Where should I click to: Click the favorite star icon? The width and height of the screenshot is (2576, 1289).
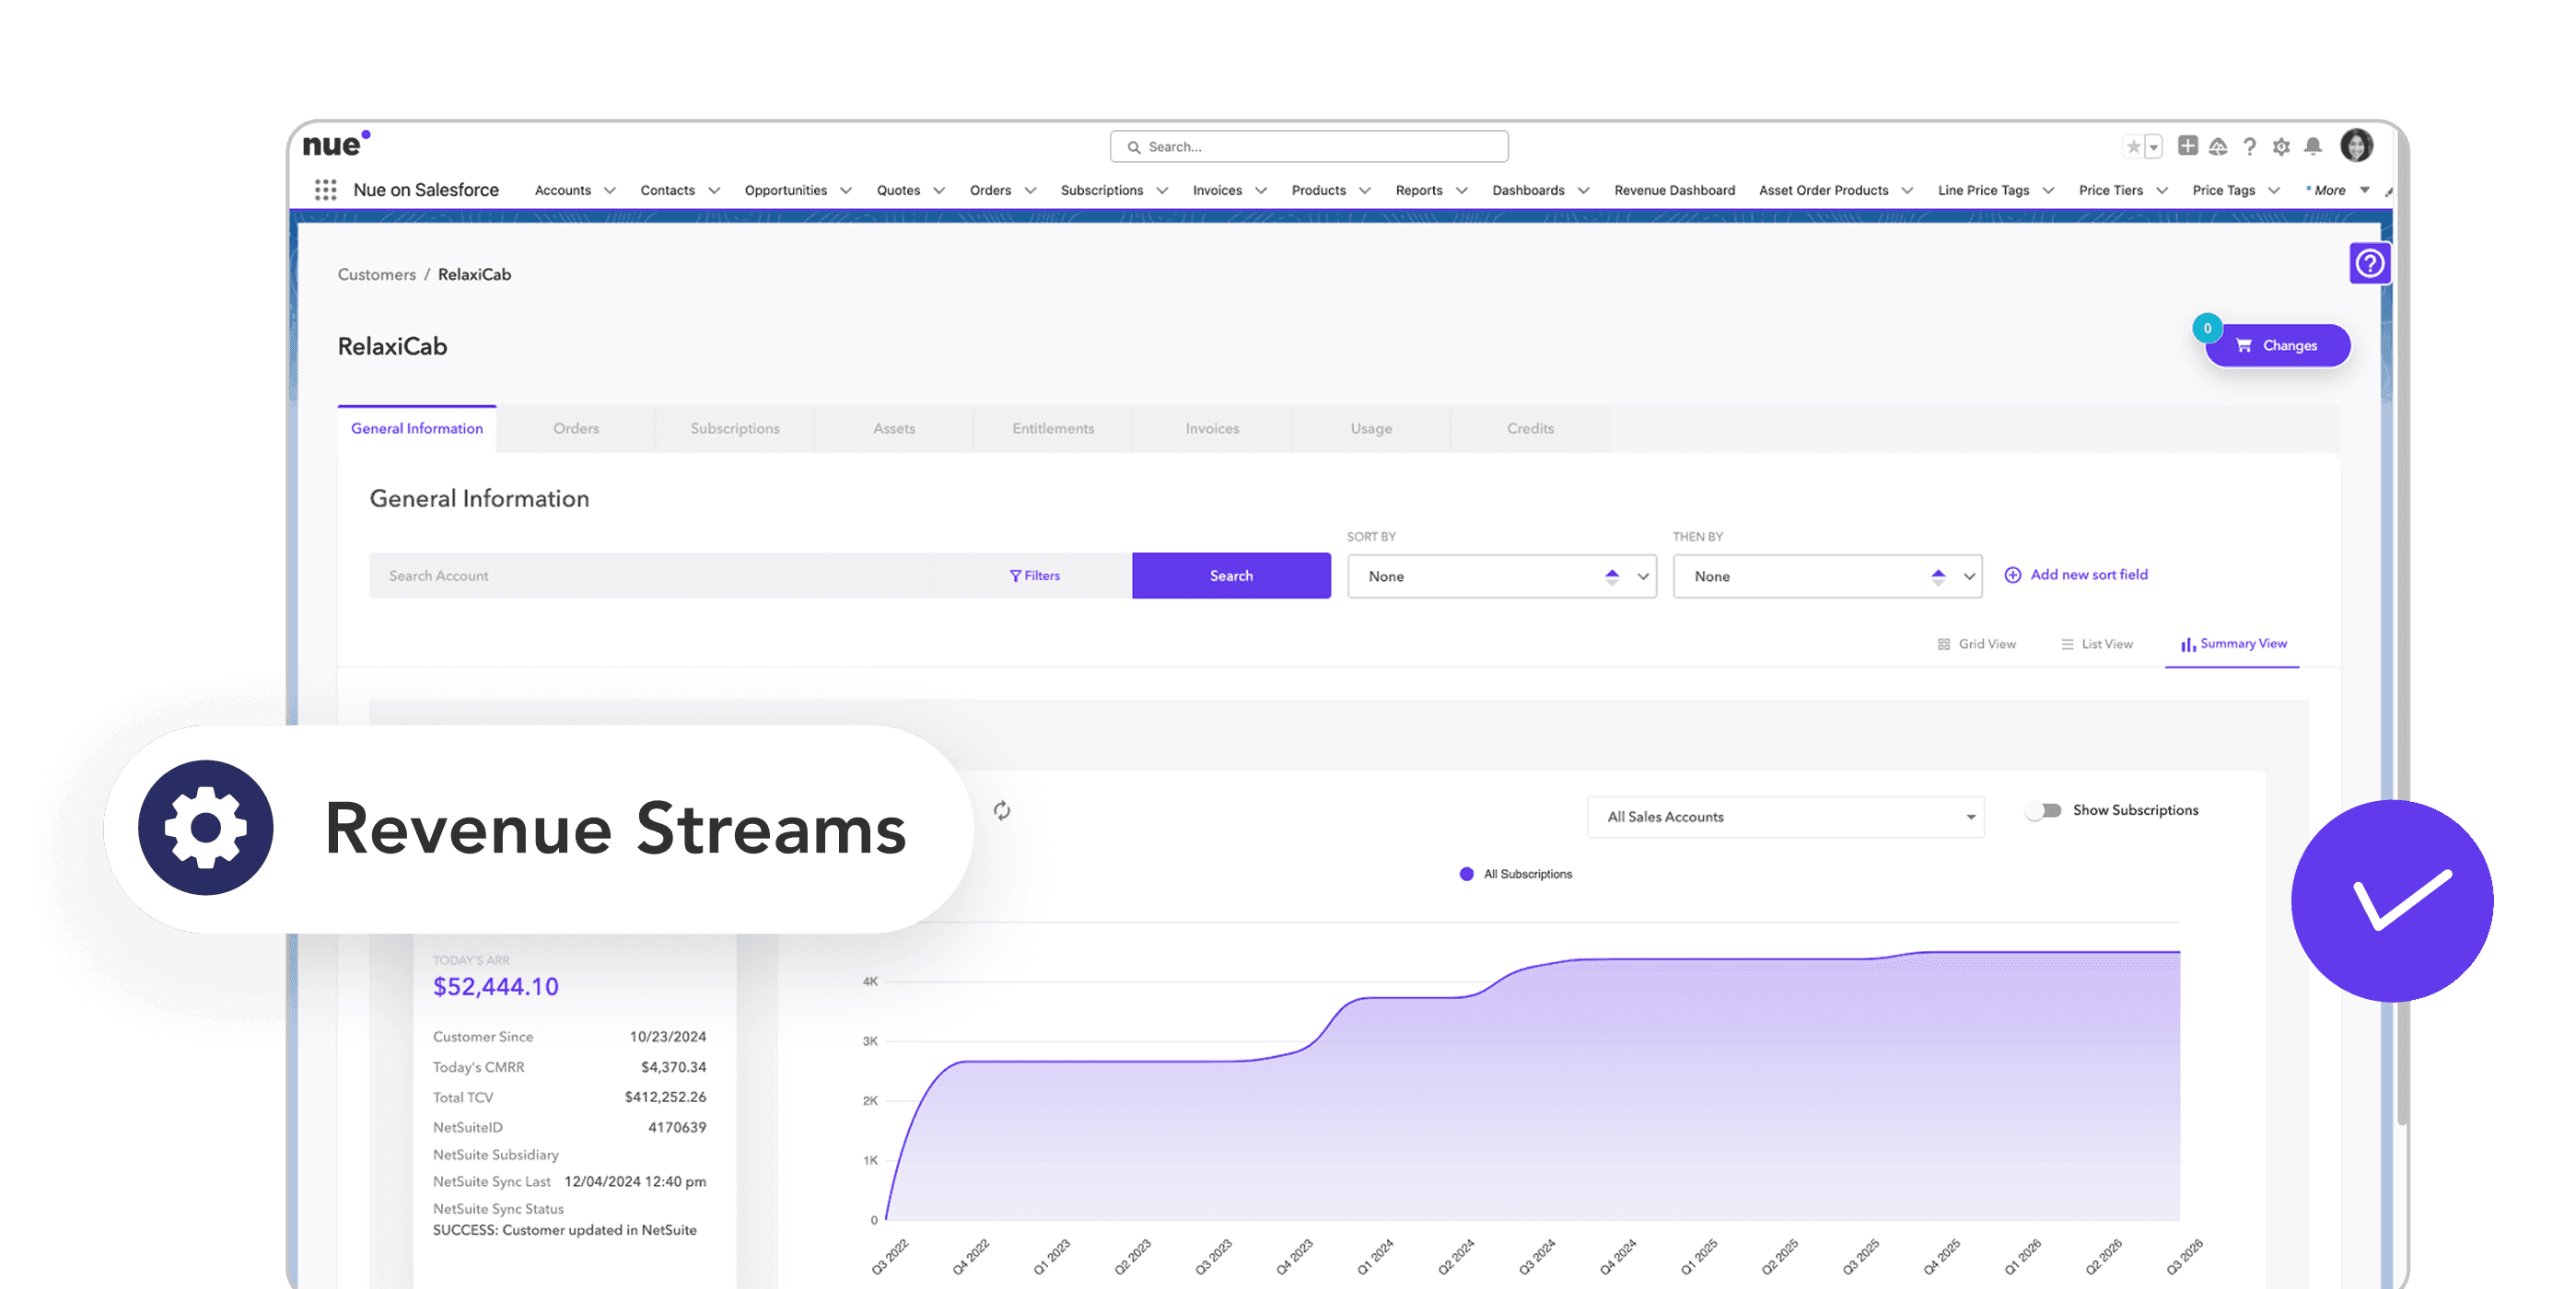[x=2132, y=147]
